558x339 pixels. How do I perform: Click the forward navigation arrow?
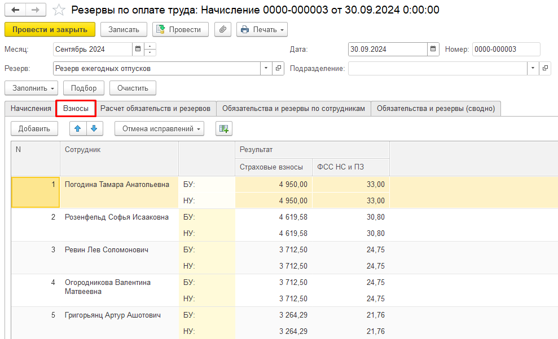36,10
